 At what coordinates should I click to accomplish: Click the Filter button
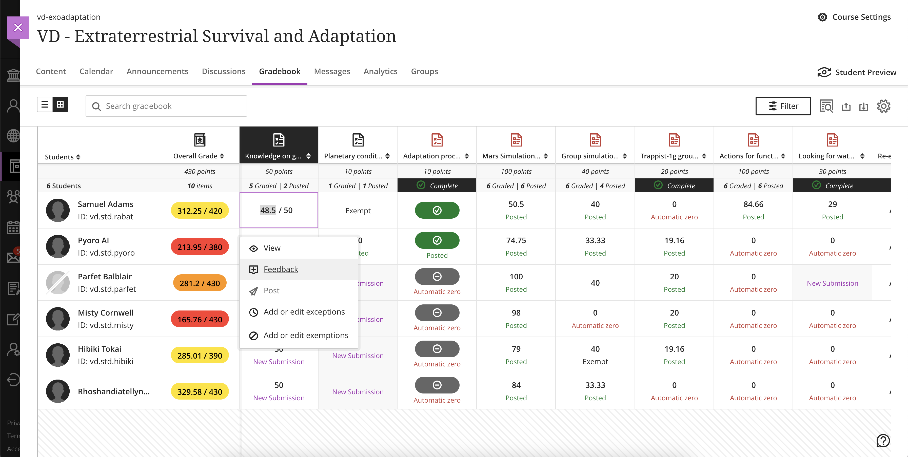point(783,106)
